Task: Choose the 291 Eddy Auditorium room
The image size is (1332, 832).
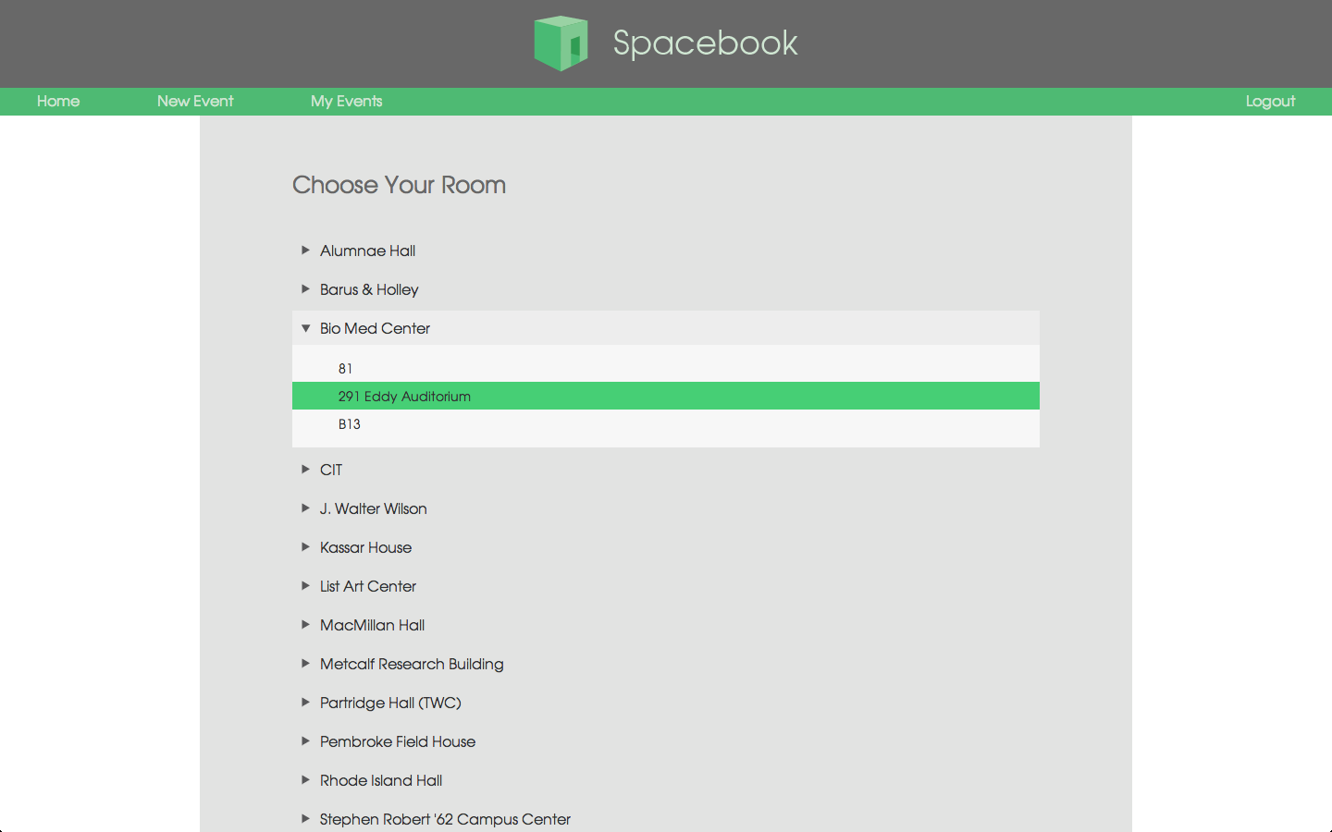Action: coord(404,397)
